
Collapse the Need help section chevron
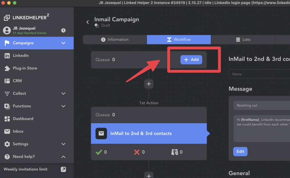click(x=63, y=157)
